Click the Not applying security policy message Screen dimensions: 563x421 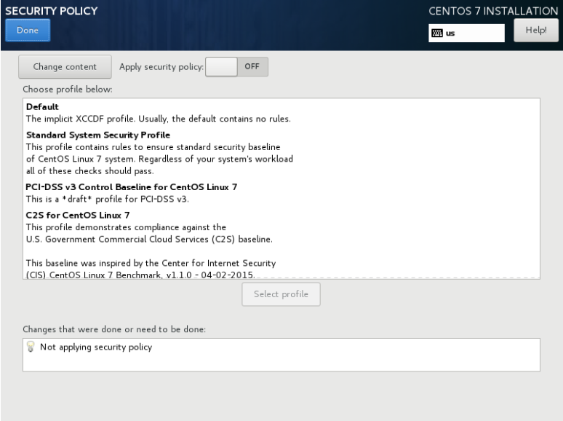(96, 347)
